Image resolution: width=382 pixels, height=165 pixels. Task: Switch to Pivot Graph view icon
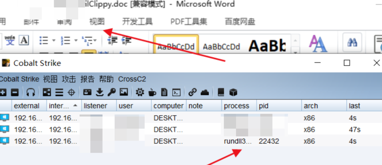pyautogui.click(x=47, y=93)
